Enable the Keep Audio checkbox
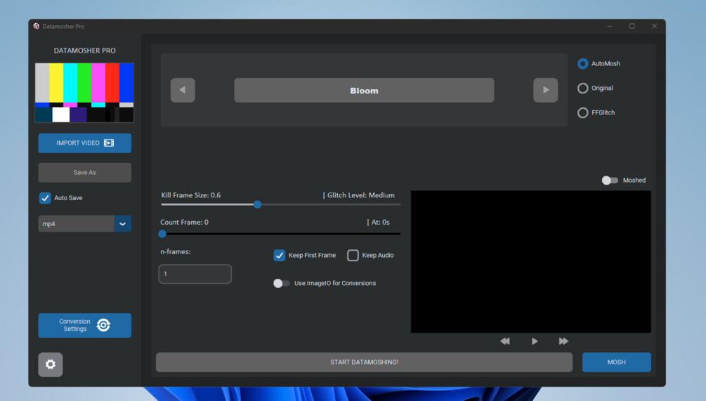The width and height of the screenshot is (706, 401). coord(353,256)
